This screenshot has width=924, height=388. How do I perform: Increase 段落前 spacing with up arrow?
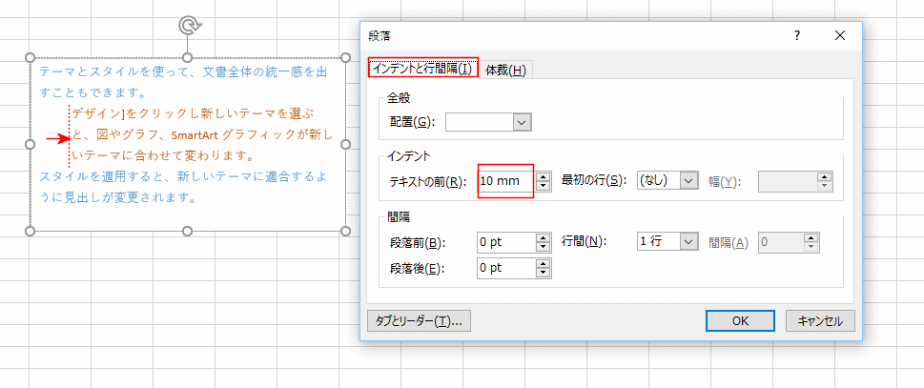coord(544,237)
